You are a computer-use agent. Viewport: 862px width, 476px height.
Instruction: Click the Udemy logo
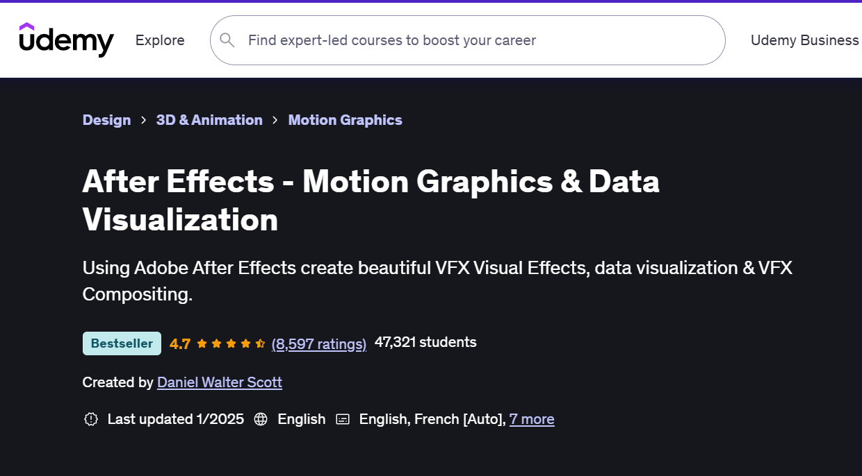[x=66, y=40]
